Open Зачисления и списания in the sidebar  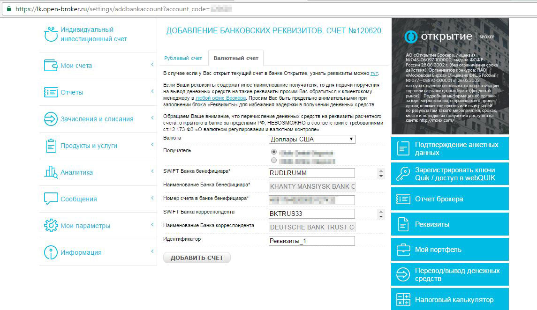click(97, 119)
